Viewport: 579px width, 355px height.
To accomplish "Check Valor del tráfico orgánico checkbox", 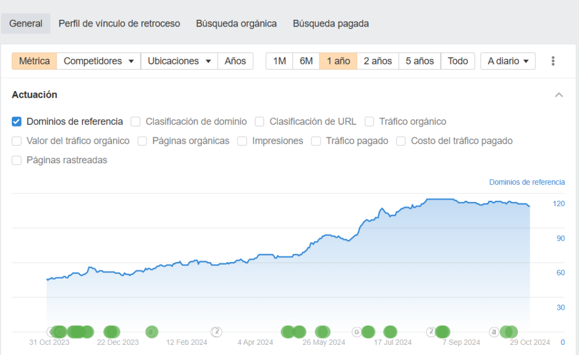I will tap(16, 141).
